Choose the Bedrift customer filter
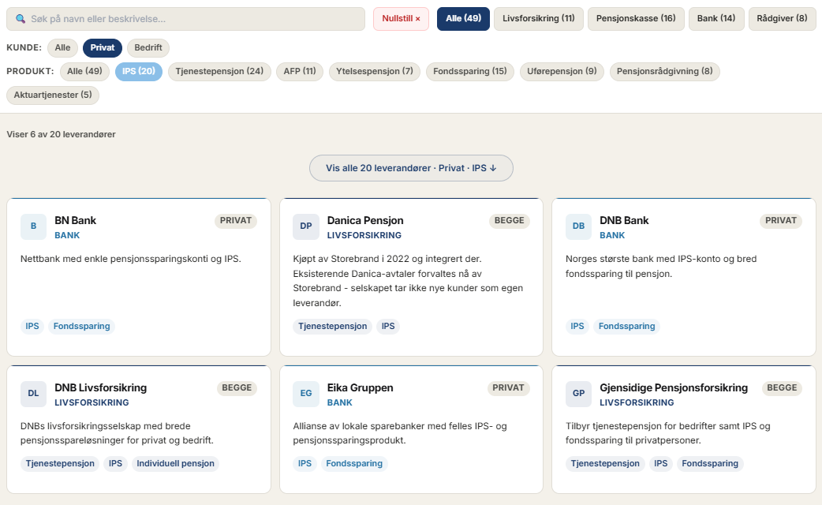822x505 pixels. click(148, 47)
